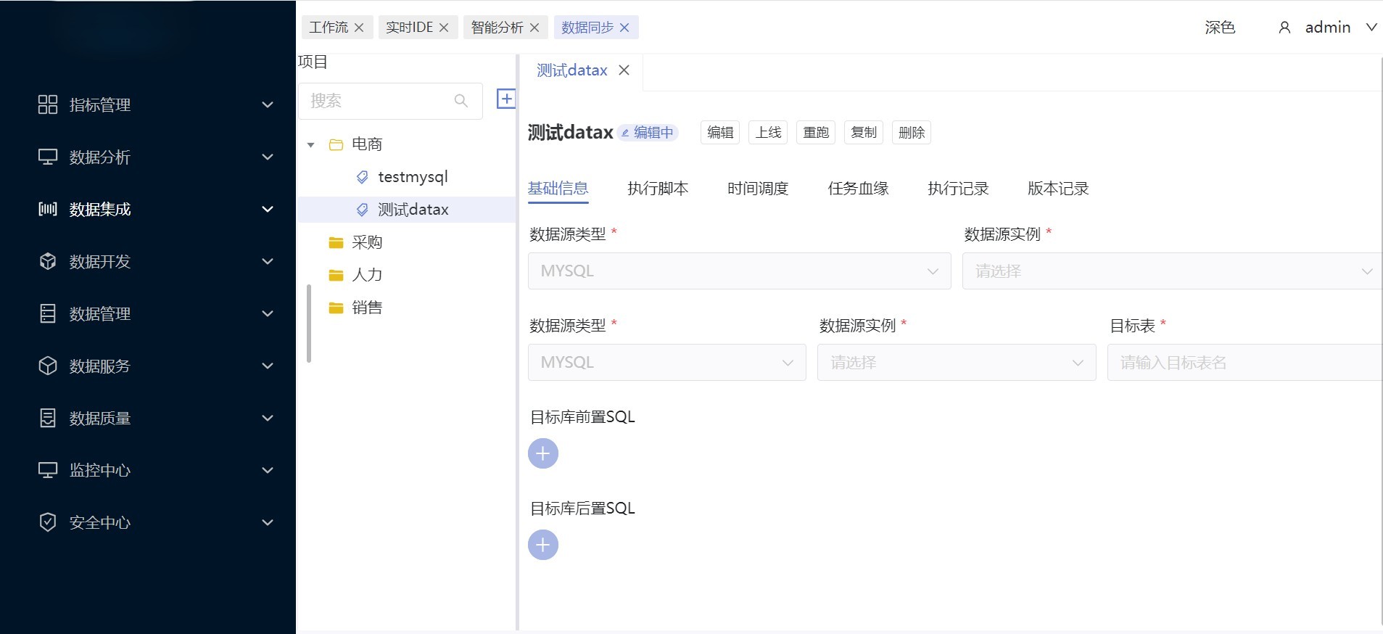Click the 重跑 button
This screenshot has height=634, width=1383.
pos(816,133)
